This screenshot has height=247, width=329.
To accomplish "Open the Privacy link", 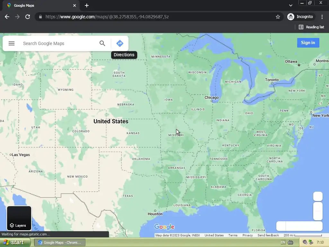I will pos(248,235).
